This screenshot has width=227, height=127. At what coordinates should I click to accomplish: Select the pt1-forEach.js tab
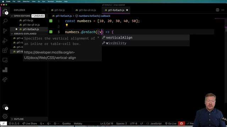pyautogui.click(x=116, y=10)
